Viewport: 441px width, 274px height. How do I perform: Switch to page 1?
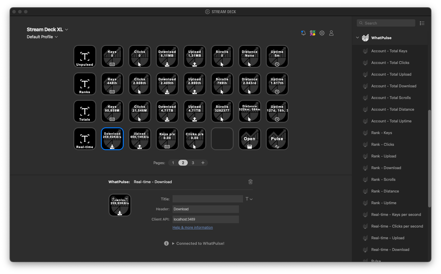click(173, 163)
